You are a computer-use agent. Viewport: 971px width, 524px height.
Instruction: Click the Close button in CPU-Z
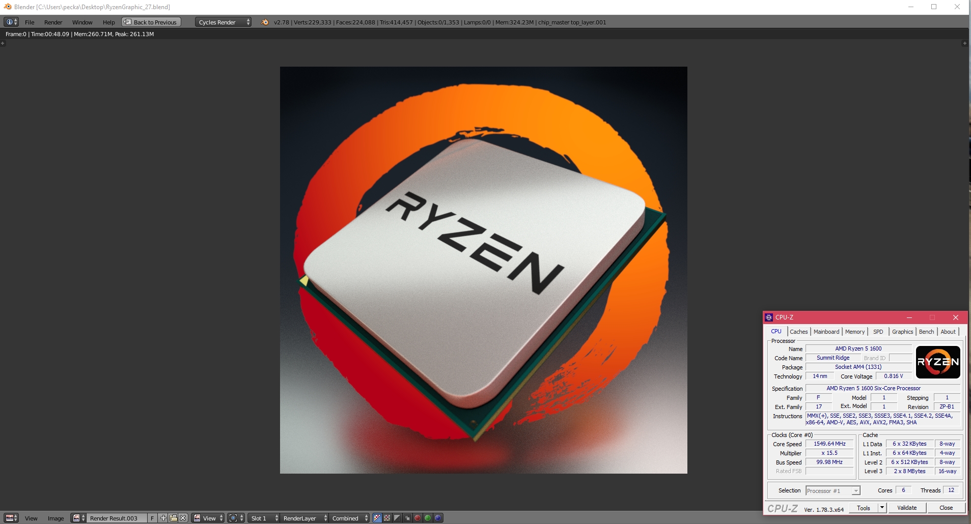tap(946, 508)
